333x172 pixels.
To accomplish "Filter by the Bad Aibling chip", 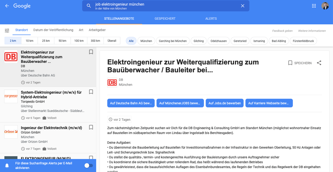I will pos(279,41).
